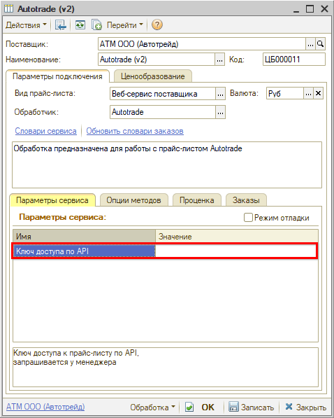Click the Наименование input field

[157, 60]
